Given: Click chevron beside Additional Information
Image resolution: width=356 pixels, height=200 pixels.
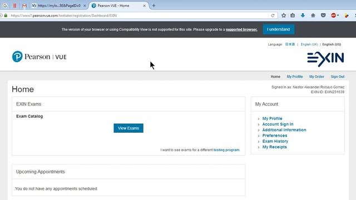Looking at the screenshot, I should click(x=259, y=130).
